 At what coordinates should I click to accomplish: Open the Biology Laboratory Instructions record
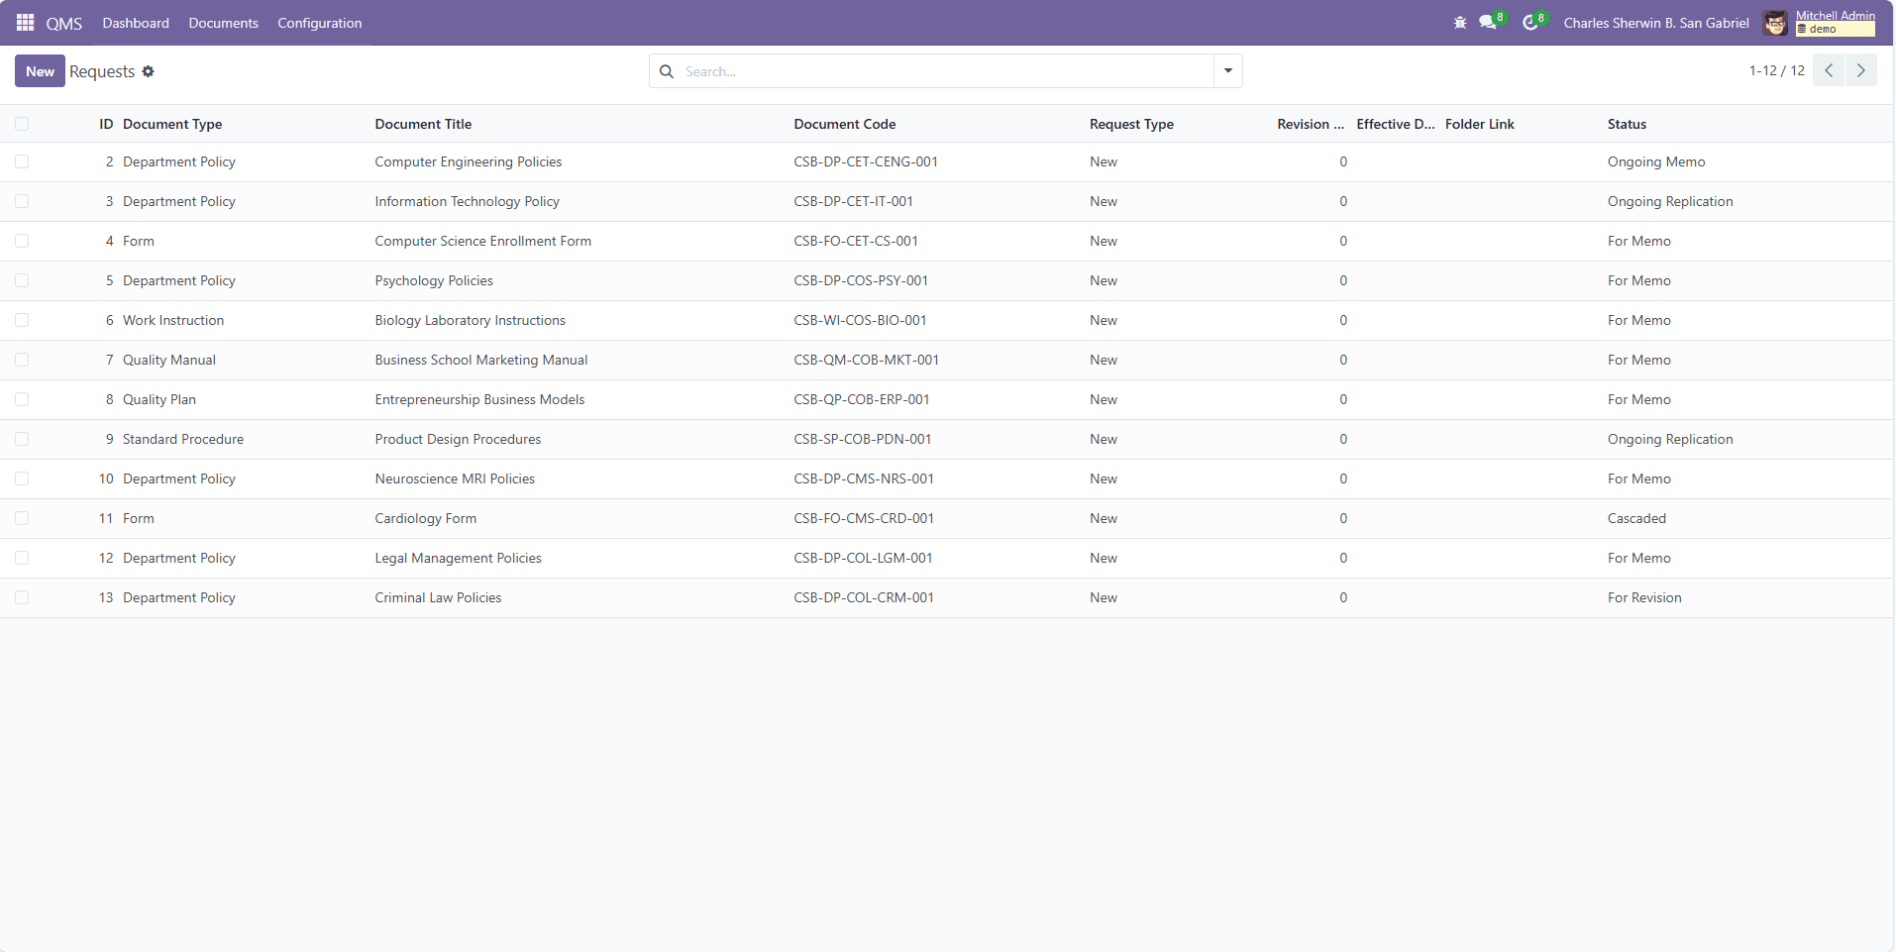(x=470, y=320)
